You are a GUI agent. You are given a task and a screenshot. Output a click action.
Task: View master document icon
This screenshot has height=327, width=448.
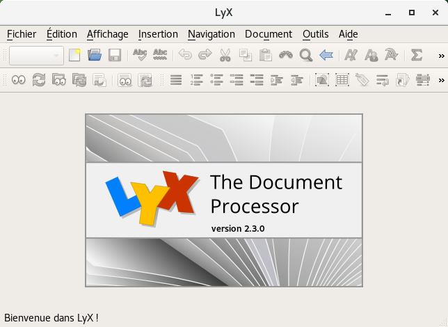[59, 80]
